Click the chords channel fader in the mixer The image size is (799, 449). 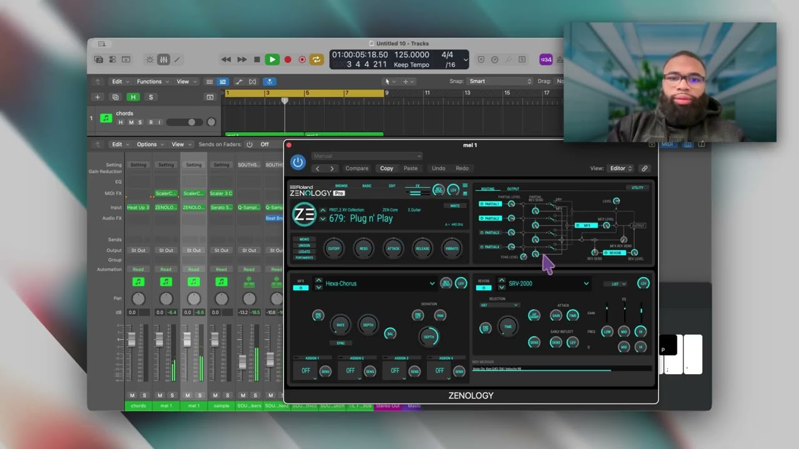[132, 340]
